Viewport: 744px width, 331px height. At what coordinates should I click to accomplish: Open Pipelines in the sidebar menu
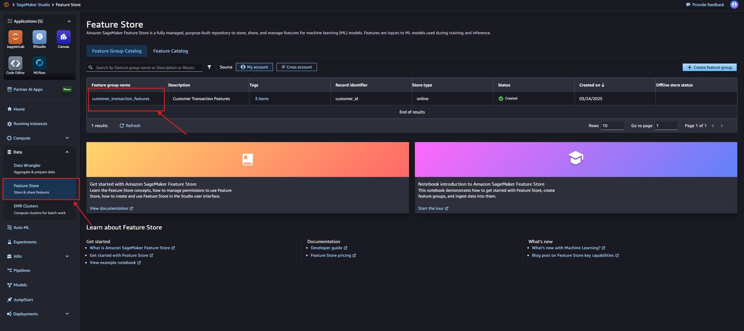pos(22,270)
